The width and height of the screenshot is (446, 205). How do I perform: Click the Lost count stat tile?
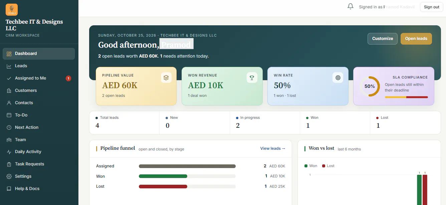click(405, 122)
